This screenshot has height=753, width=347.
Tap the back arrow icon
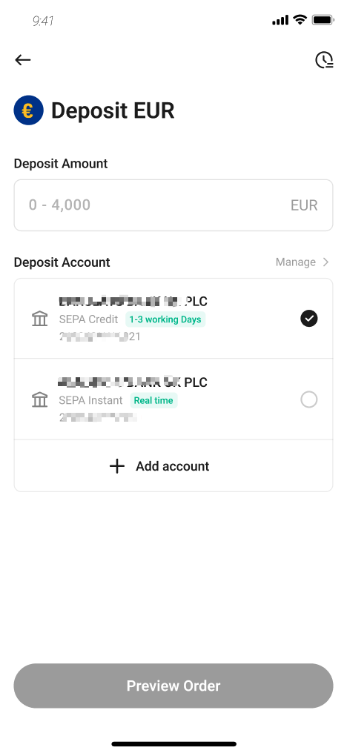pyautogui.click(x=22, y=59)
